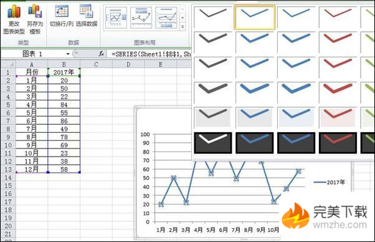Viewport: 375px width, 242px height.
Task: Pick the red line style in top row
Action: [338, 17]
